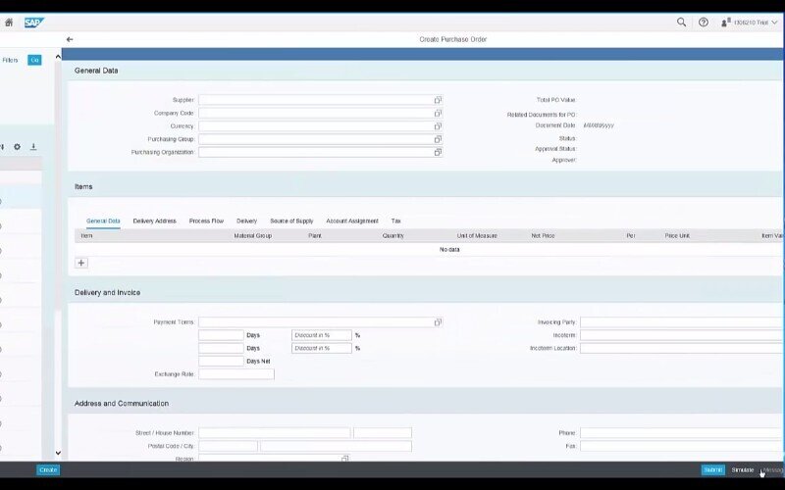Click the Exchange Rate input field

235,374
